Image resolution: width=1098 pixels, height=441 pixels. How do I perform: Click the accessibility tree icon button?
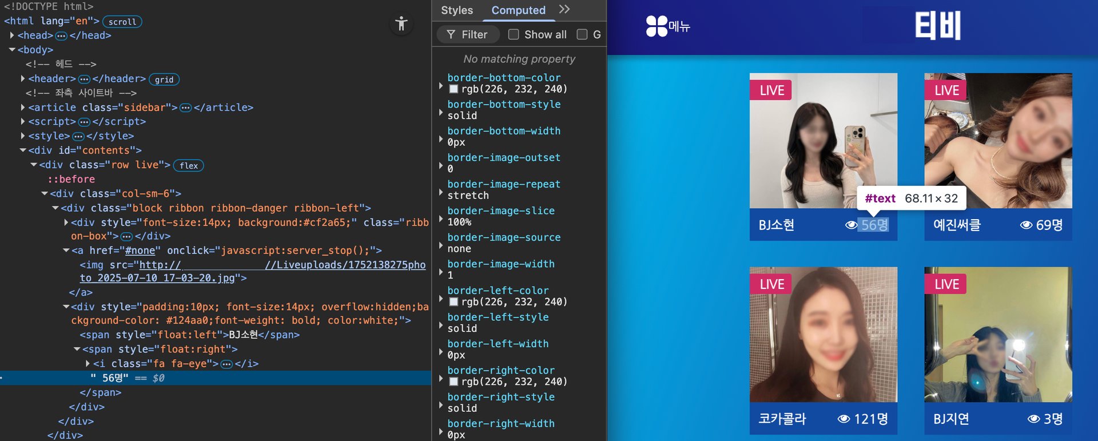tap(401, 24)
